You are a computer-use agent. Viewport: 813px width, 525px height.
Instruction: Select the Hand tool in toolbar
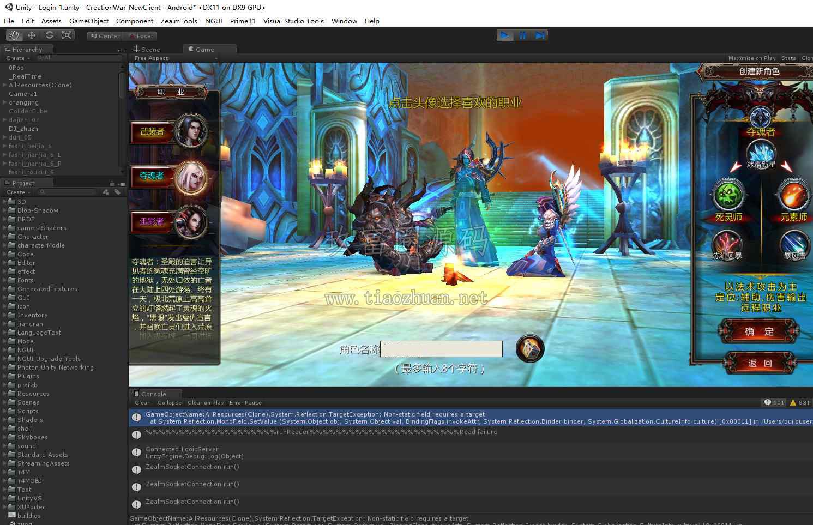[14, 35]
